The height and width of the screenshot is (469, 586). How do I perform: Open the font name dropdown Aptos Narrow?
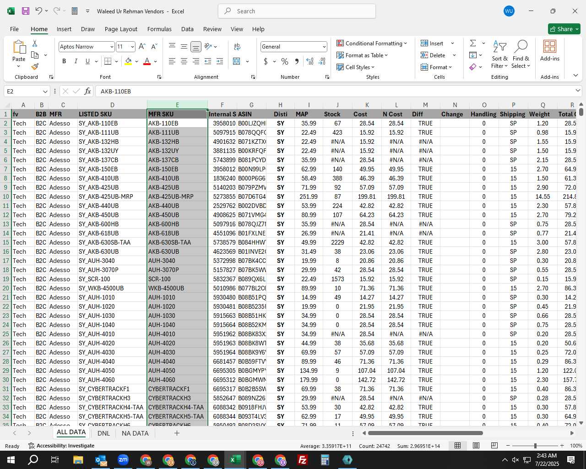click(111, 47)
